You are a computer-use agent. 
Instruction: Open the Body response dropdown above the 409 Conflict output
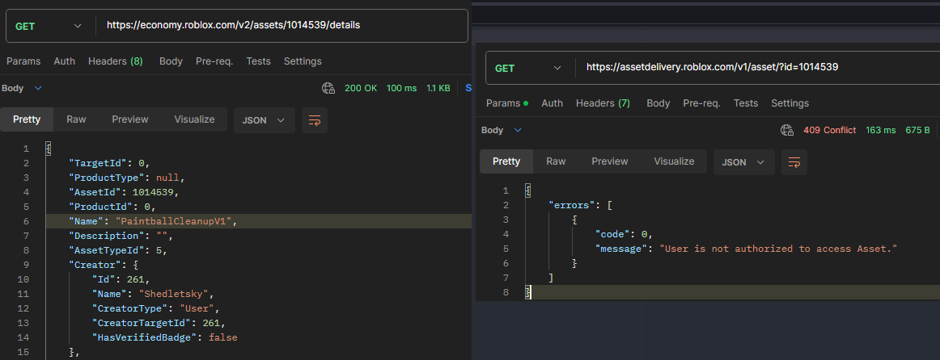(x=502, y=130)
